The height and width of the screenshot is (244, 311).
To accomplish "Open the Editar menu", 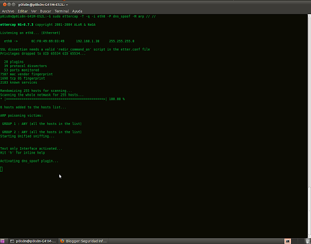I will 23,11.
